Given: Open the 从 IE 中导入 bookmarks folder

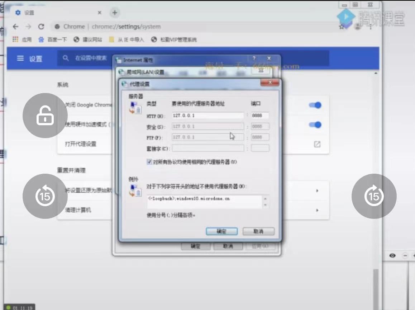Looking at the screenshot, I should coord(127,40).
